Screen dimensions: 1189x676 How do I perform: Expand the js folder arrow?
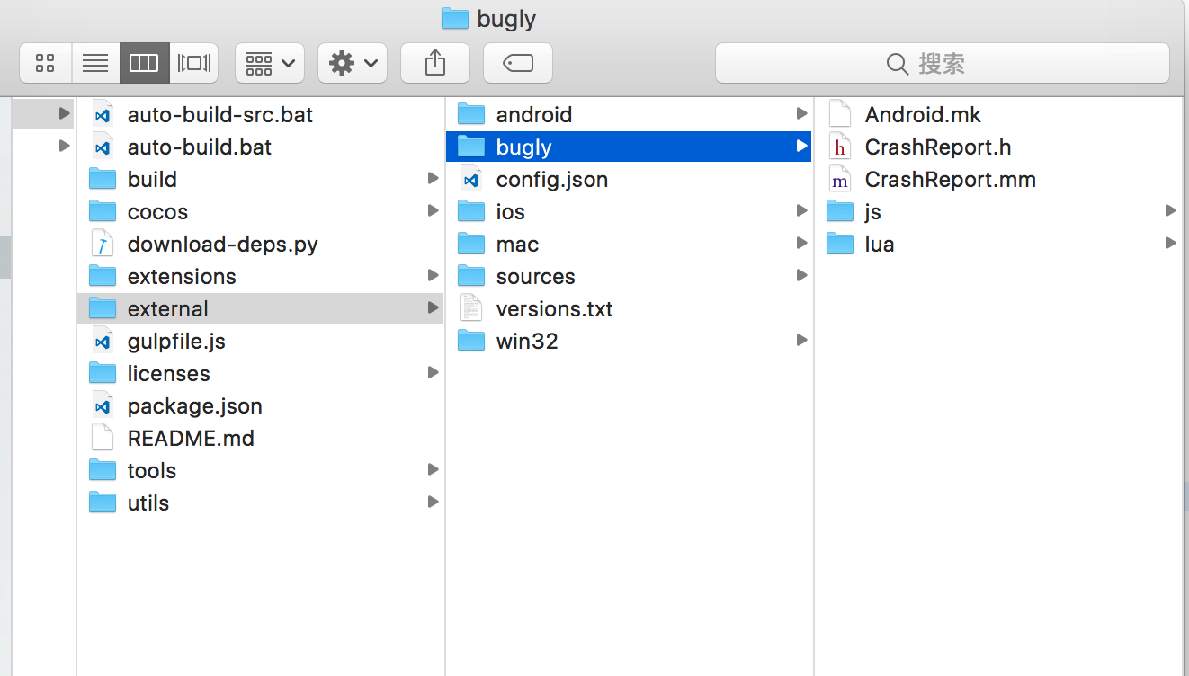pos(1170,211)
